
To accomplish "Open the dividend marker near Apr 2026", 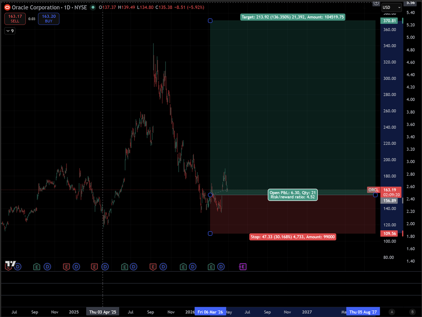I will coord(221,267).
